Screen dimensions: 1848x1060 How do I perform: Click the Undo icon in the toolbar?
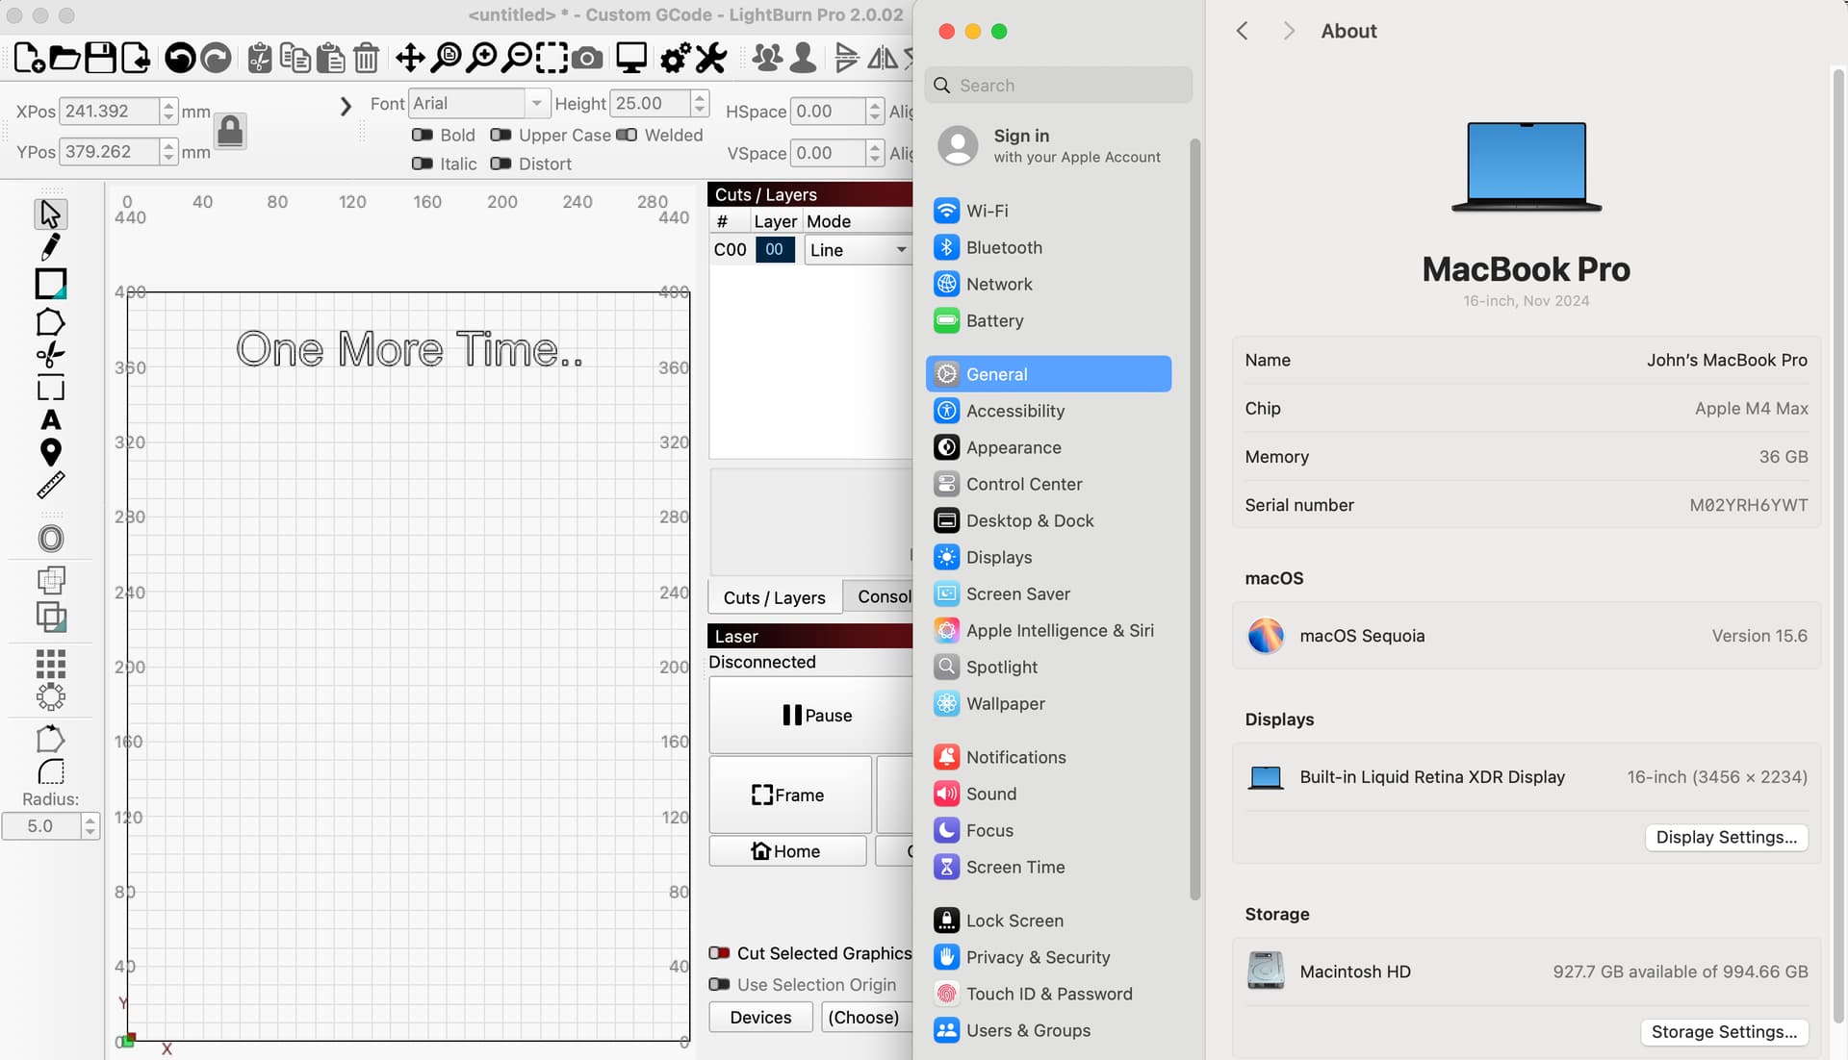tap(179, 58)
